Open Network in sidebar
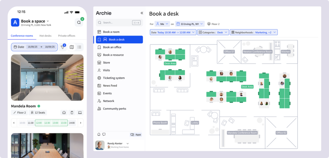This screenshot has height=158, width=329. [x=120, y=101]
